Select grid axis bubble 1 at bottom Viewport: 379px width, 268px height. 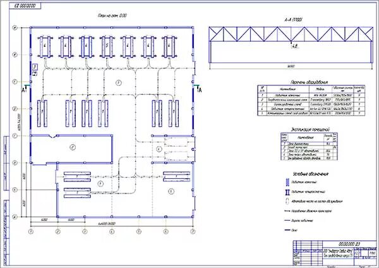[31, 231]
